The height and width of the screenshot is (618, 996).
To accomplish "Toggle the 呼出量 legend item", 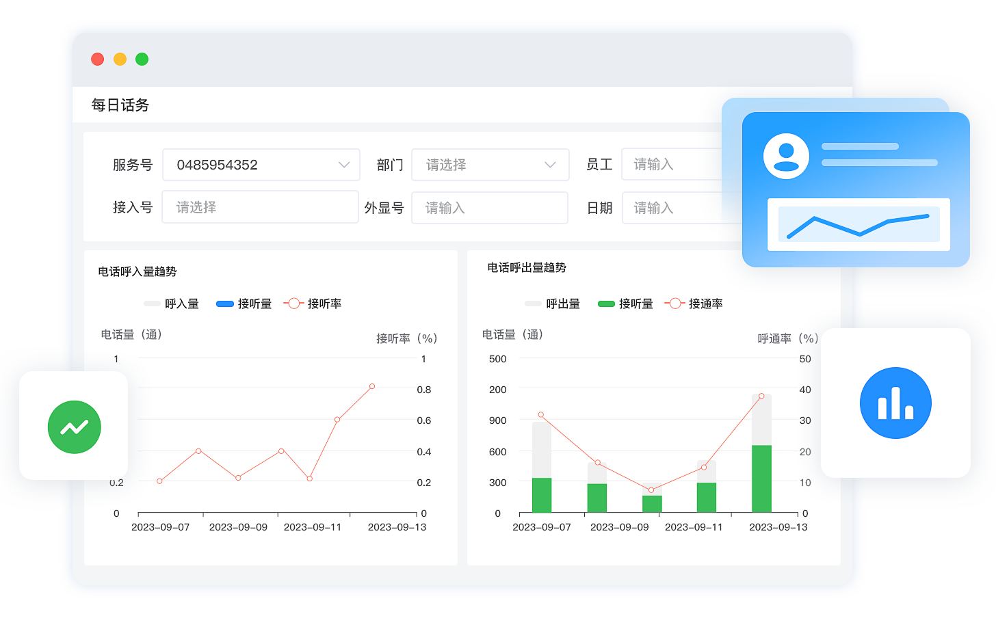I will [553, 304].
